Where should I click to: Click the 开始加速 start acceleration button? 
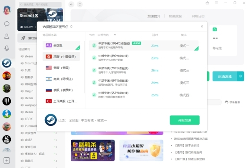[184, 120]
